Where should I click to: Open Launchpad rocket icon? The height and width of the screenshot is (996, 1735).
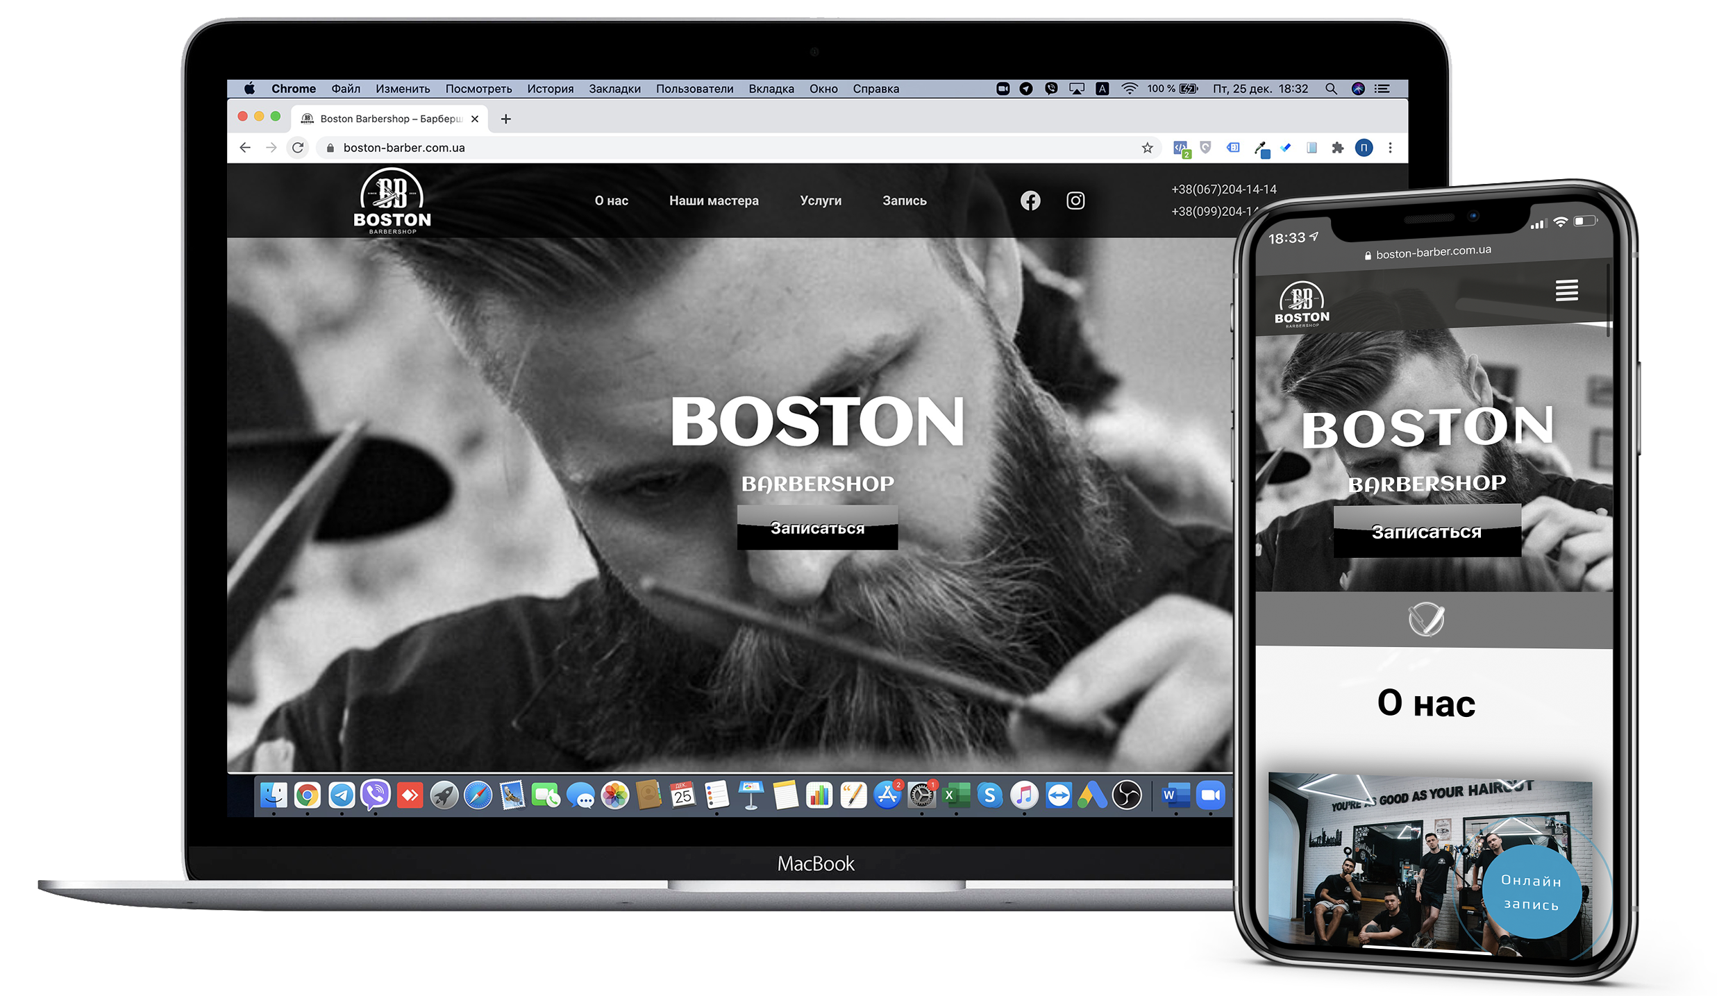(x=444, y=795)
